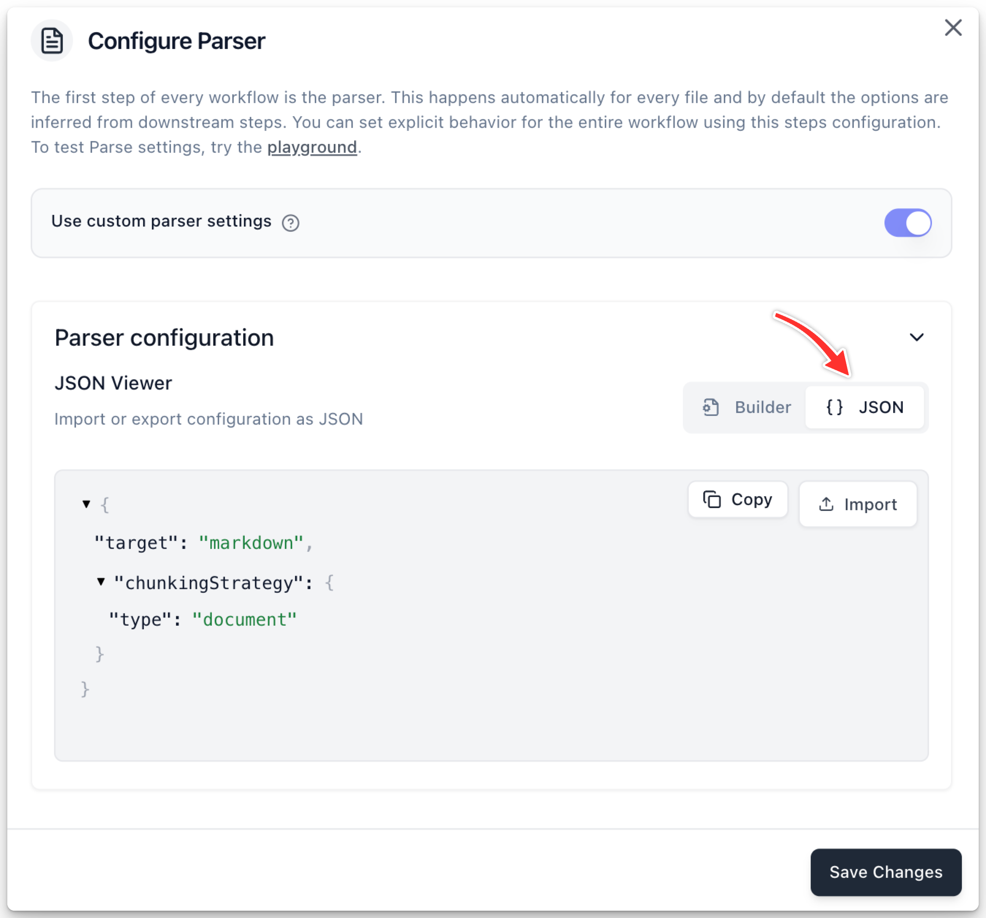Collapse the root JSON object triangle
Image resolution: width=986 pixels, height=918 pixels.
(x=86, y=504)
